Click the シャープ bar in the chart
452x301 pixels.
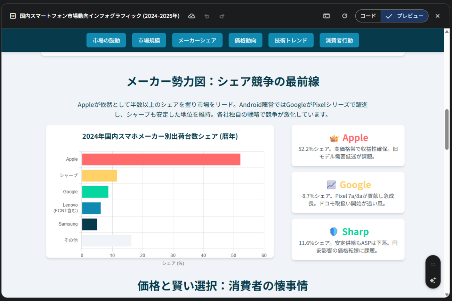pos(99,176)
